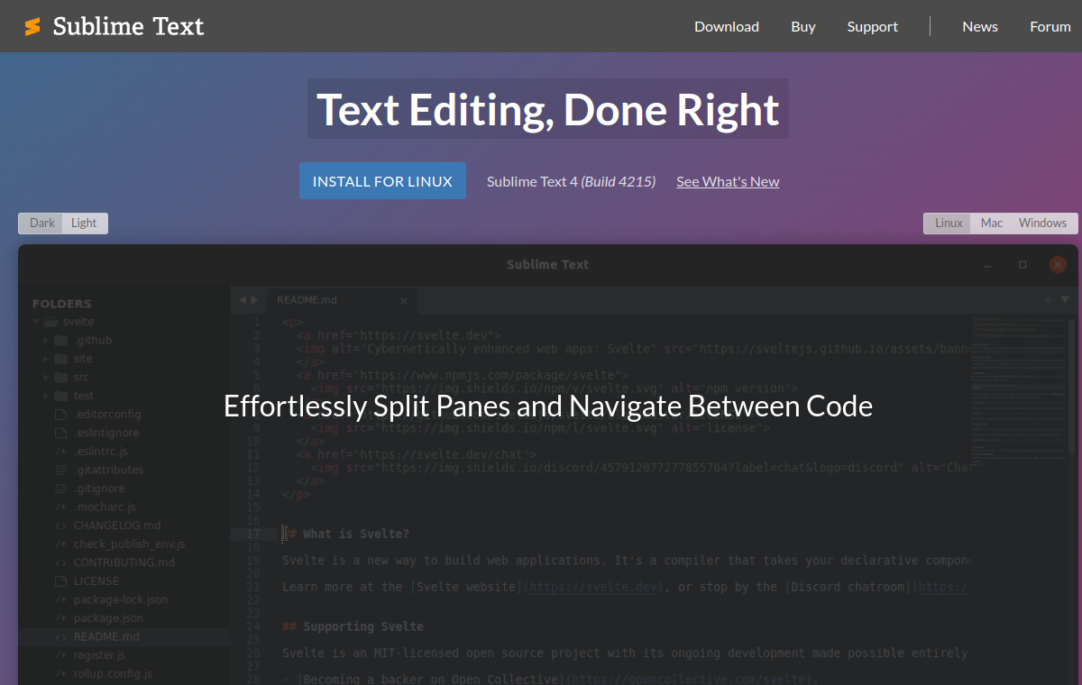Viewport: 1082px width, 685px height.
Task: Click the .eslintrc.js file icon
Action: [x=61, y=452]
